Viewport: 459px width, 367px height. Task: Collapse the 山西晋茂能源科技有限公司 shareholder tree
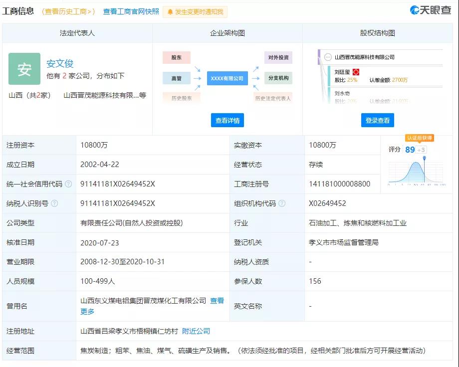point(328,57)
